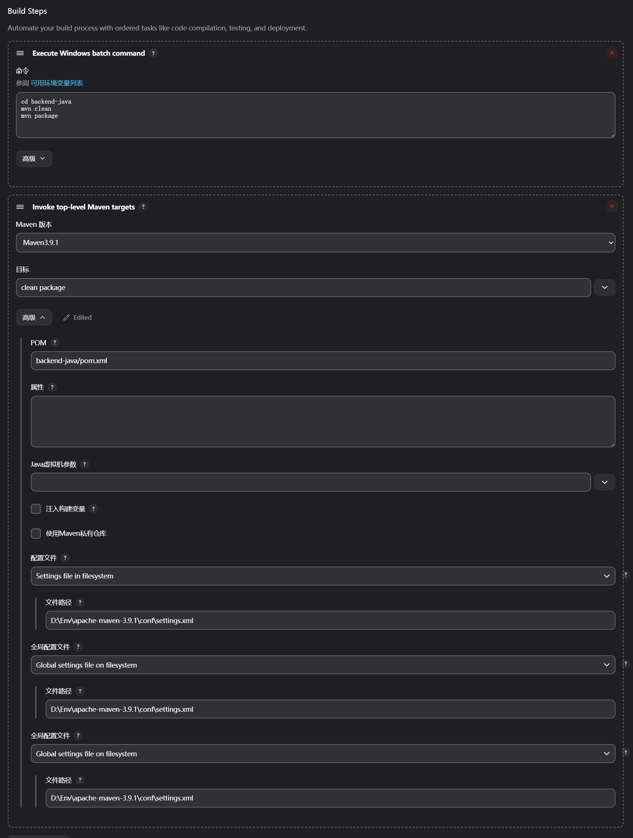Expand the 目标 field with its chevron button
The width and height of the screenshot is (633, 838).
point(604,287)
